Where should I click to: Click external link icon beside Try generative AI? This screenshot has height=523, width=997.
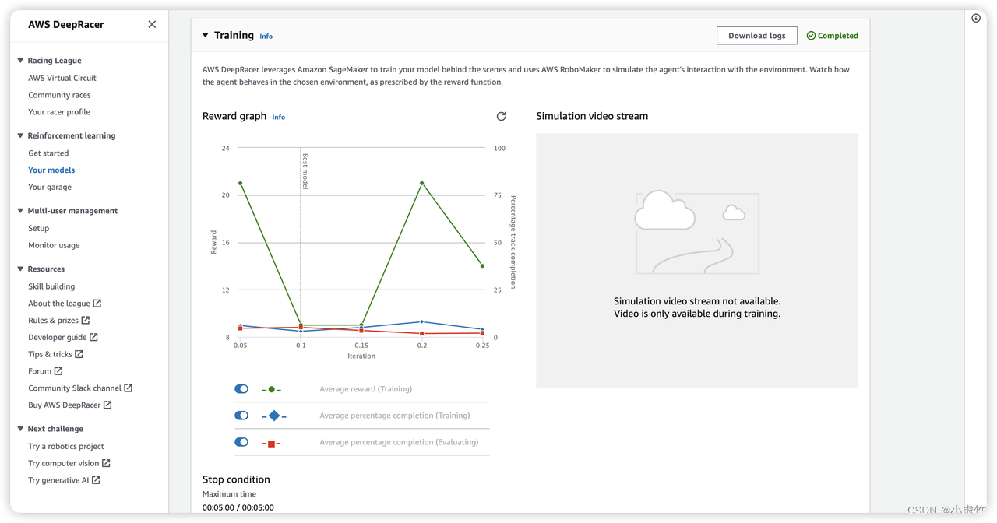[x=96, y=480]
